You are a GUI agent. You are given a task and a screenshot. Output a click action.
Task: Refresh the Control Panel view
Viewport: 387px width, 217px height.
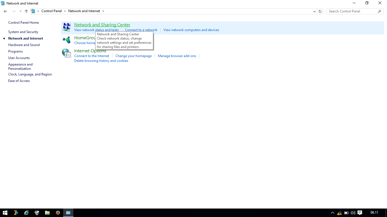(x=320, y=11)
